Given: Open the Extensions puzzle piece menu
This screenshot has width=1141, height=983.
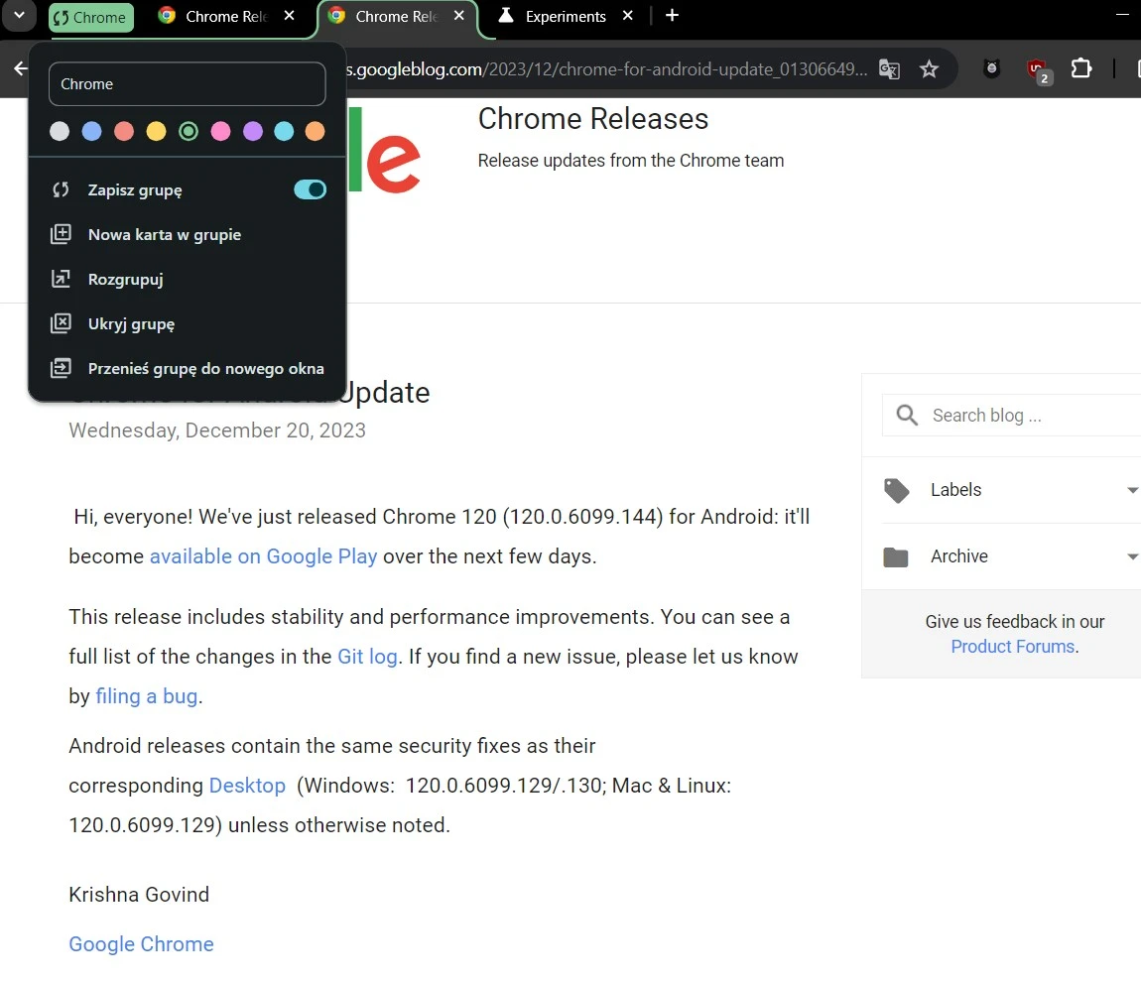Looking at the screenshot, I should coord(1081,68).
